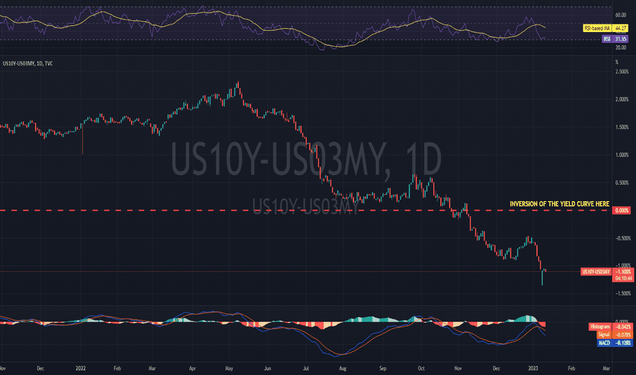
Task: Click the -1.100% current price label
Action: tap(623, 271)
